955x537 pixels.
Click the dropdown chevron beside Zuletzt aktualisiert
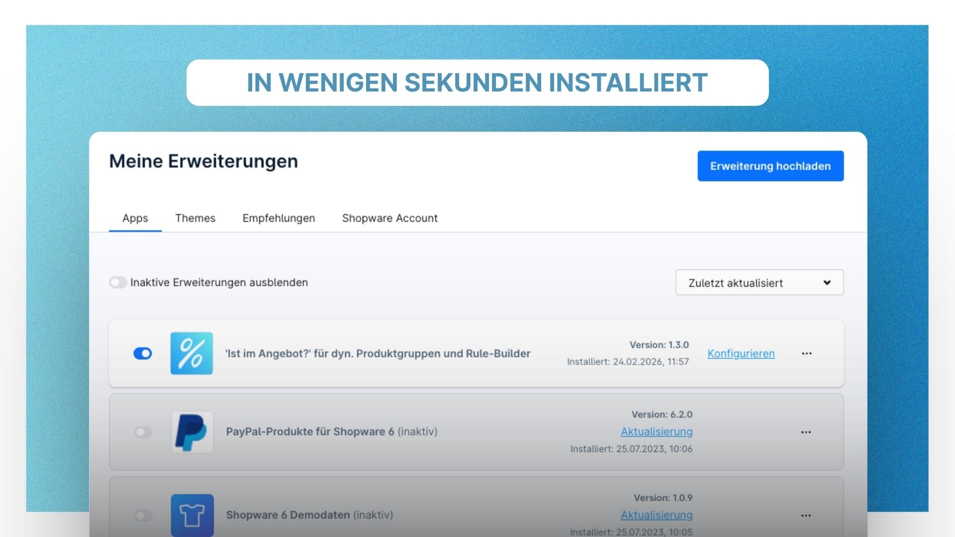tap(827, 282)
